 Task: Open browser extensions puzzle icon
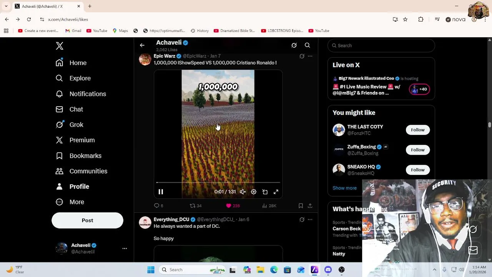click(x=421, y=19)
